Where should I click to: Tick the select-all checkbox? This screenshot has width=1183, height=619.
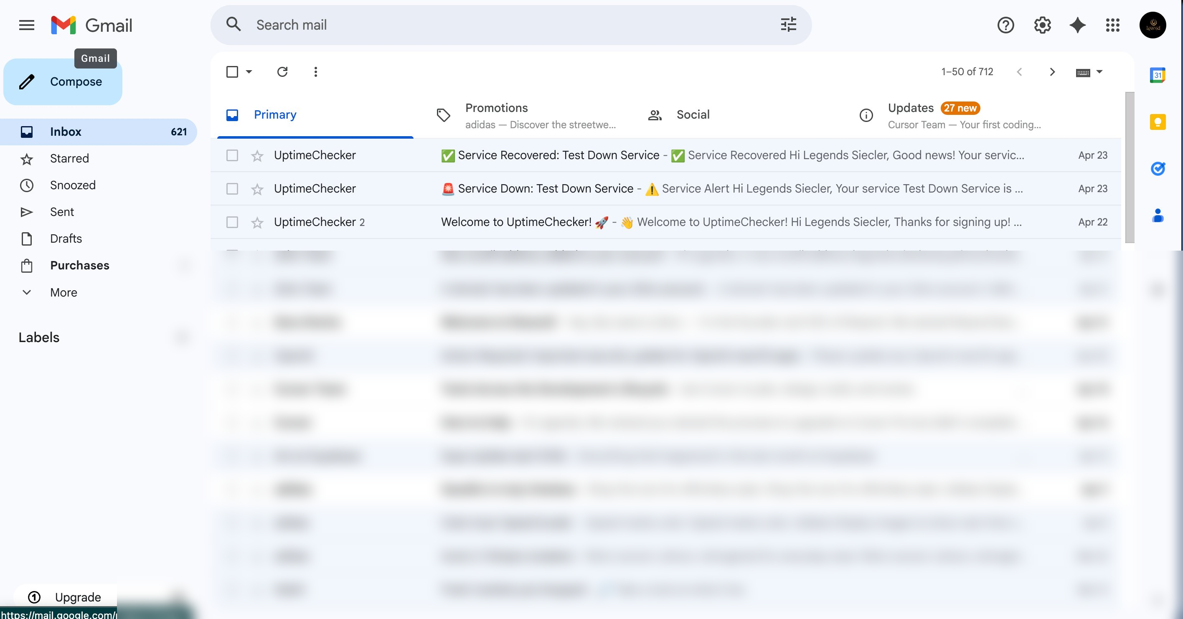pos(232,72)
